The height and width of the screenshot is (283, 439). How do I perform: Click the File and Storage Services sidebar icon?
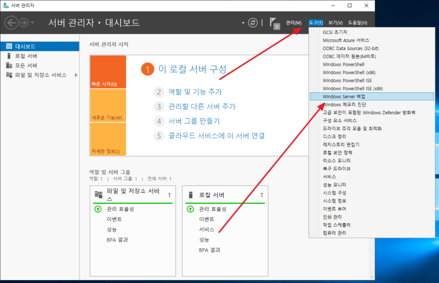click(x=9, y=75)
